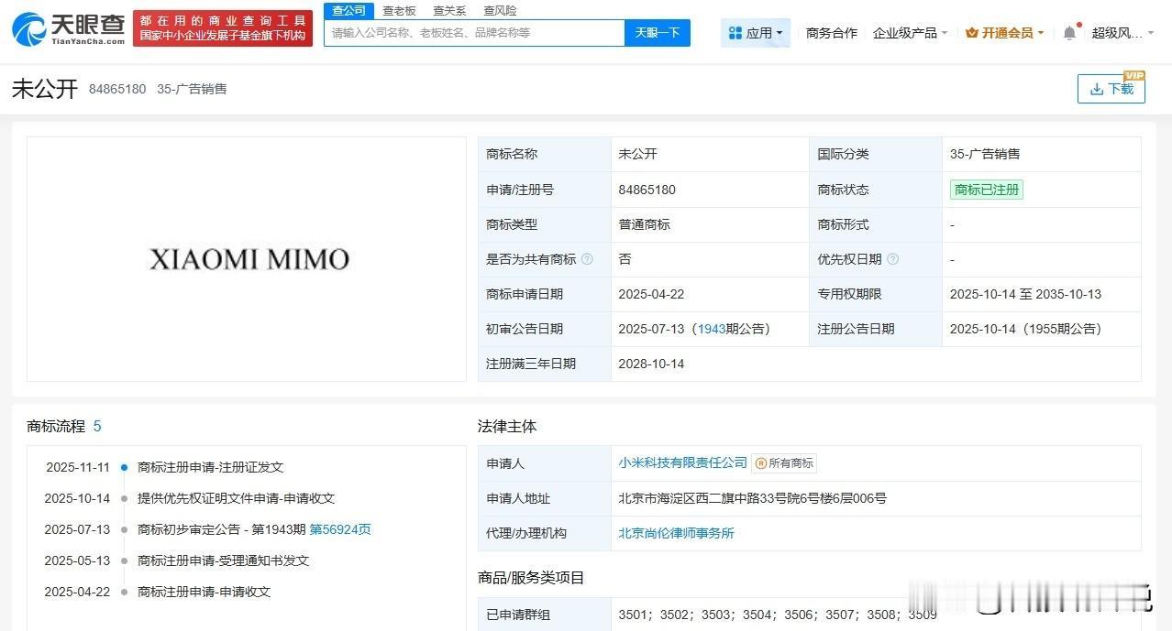
Task: Click the 普通商标 trademark type value
Action: pos(644,224)
